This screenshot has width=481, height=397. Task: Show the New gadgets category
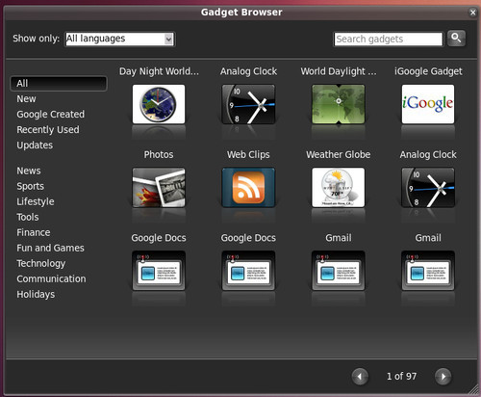(x=26, y=99)
